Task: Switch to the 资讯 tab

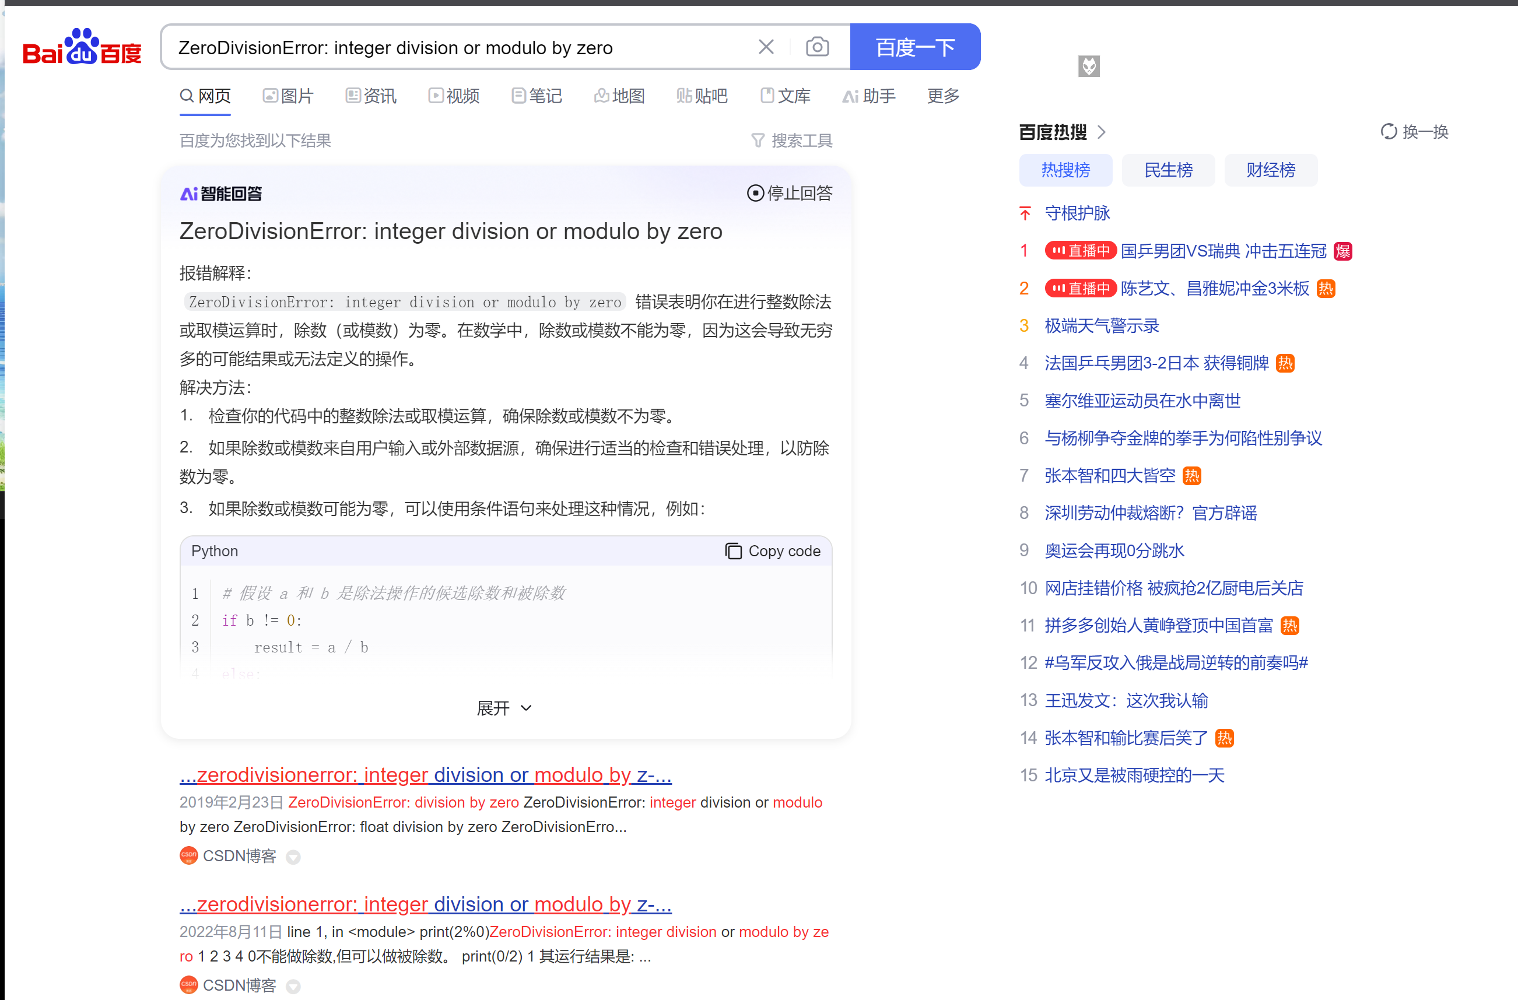Action: [371, 96]
